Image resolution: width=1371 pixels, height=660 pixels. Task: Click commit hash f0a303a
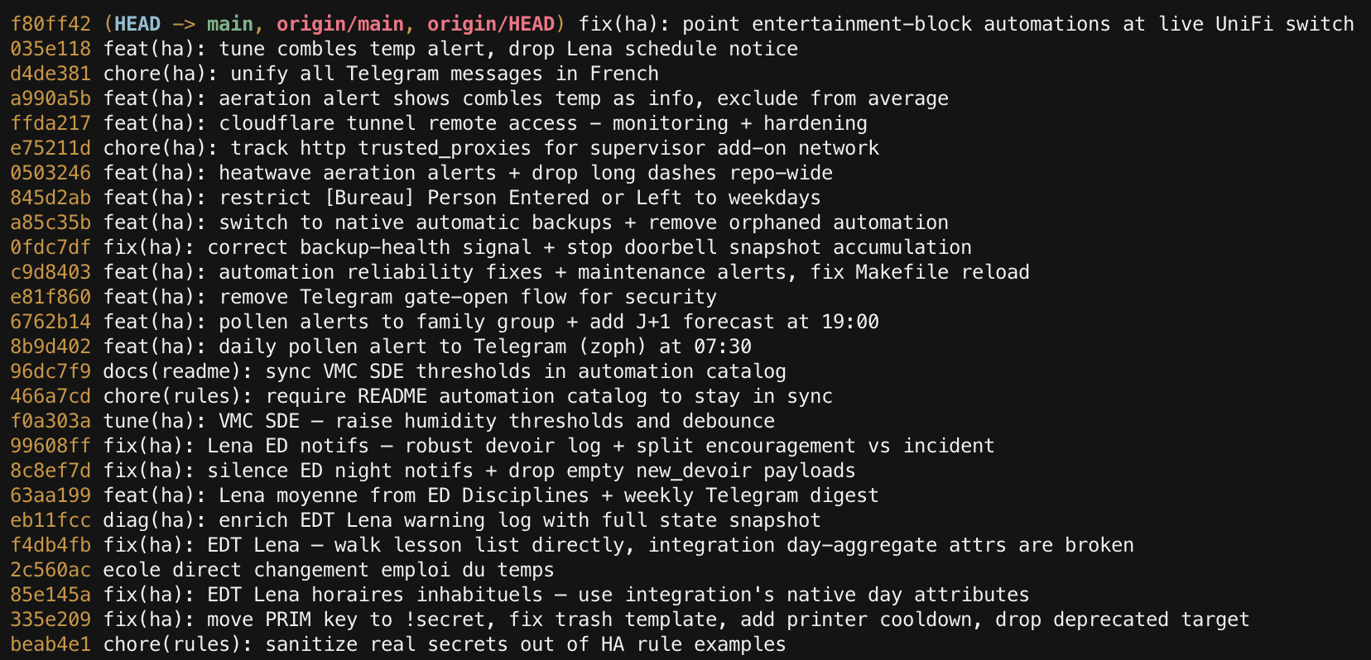click(x=51, y=421)
